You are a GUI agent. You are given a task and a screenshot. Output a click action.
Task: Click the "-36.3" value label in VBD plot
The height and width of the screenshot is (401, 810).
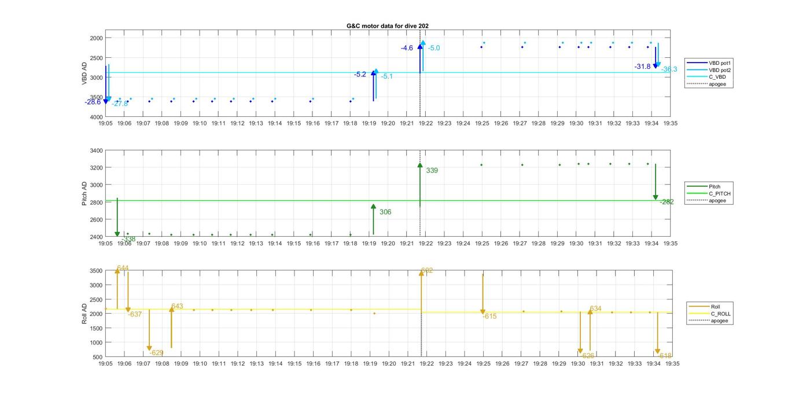669,69
